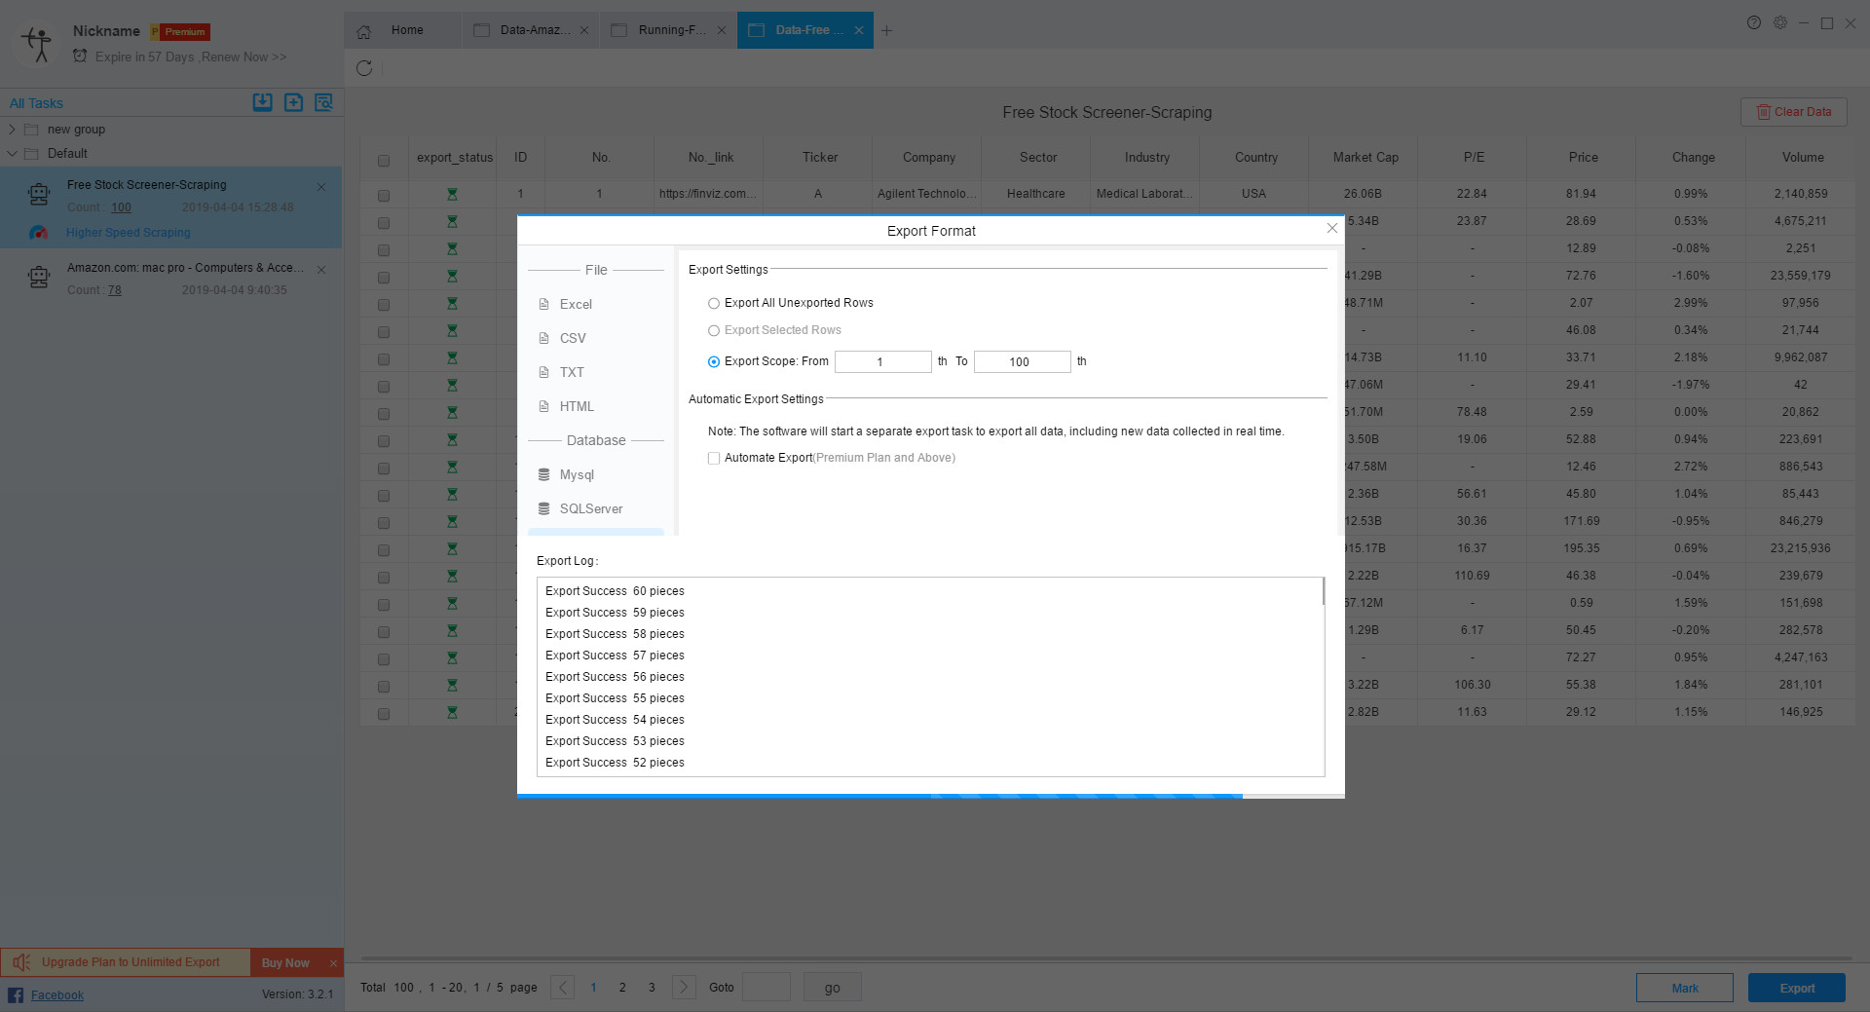Viewport: 1870px width, 1012px height.
Task: Switch to the Running-F... tab
Action: pyautogui.click(x=668, y=30)
